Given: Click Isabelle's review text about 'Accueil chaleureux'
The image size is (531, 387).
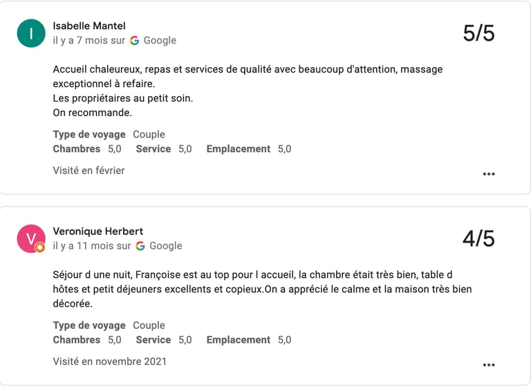Looking at the screenshot, I should click(x=248, y=69).
